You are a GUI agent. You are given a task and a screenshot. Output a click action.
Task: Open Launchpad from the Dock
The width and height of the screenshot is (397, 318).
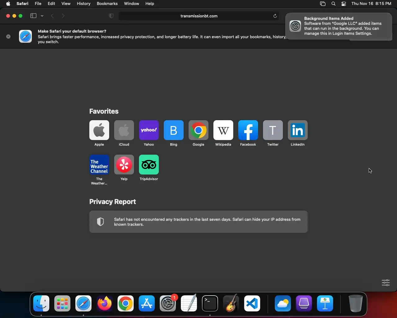62,303
